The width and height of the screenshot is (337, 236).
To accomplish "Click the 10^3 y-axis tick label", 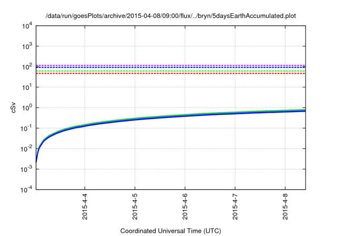I will pos(27,46).
